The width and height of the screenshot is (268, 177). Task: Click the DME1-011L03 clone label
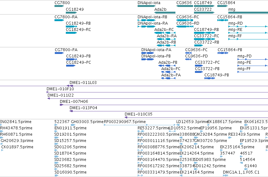[x=83, y=83]
